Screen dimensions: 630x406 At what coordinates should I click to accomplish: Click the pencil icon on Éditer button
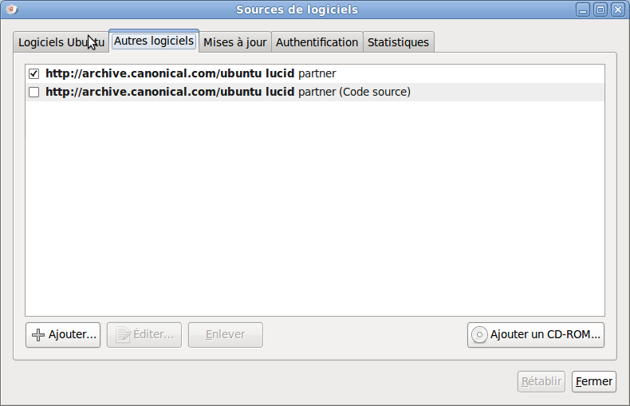pos(123,335)
